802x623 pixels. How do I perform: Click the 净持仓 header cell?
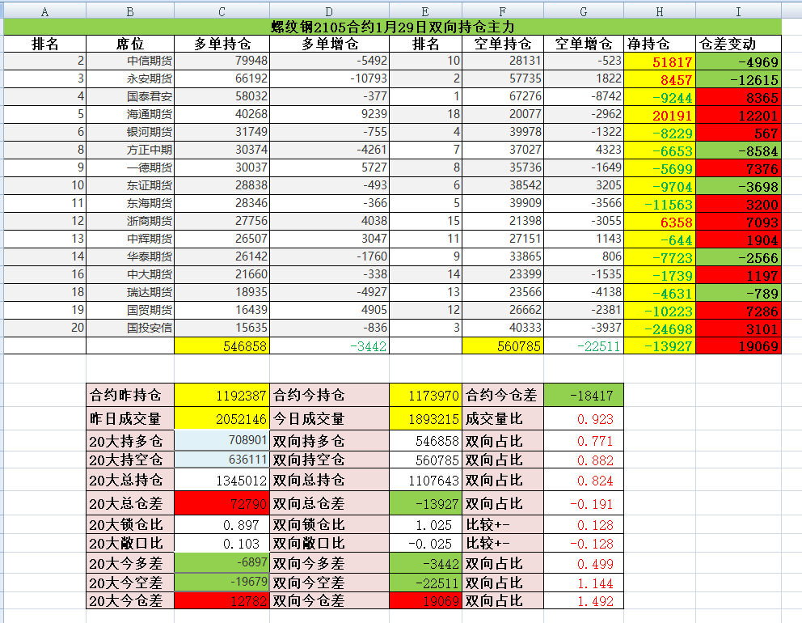(660, 44)
